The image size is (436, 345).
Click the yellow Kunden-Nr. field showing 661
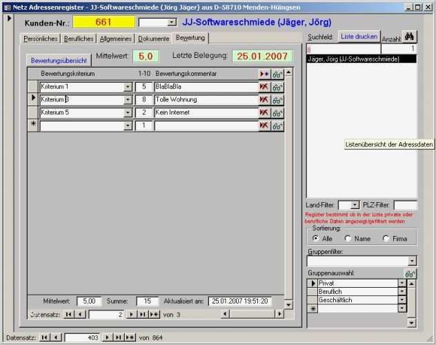pyautogui.click(x=103, y=22)
